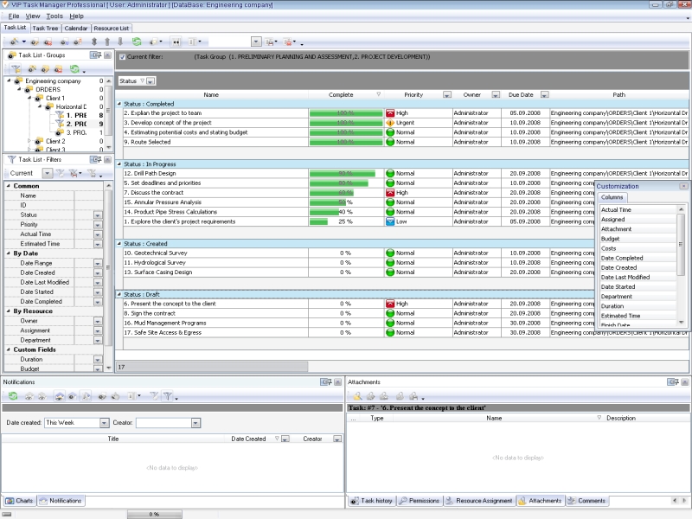The image size is (692, 519).
Task: Click the pin icon of the Attachments panel
Action: pyautogui.click(x=673, y=382)
